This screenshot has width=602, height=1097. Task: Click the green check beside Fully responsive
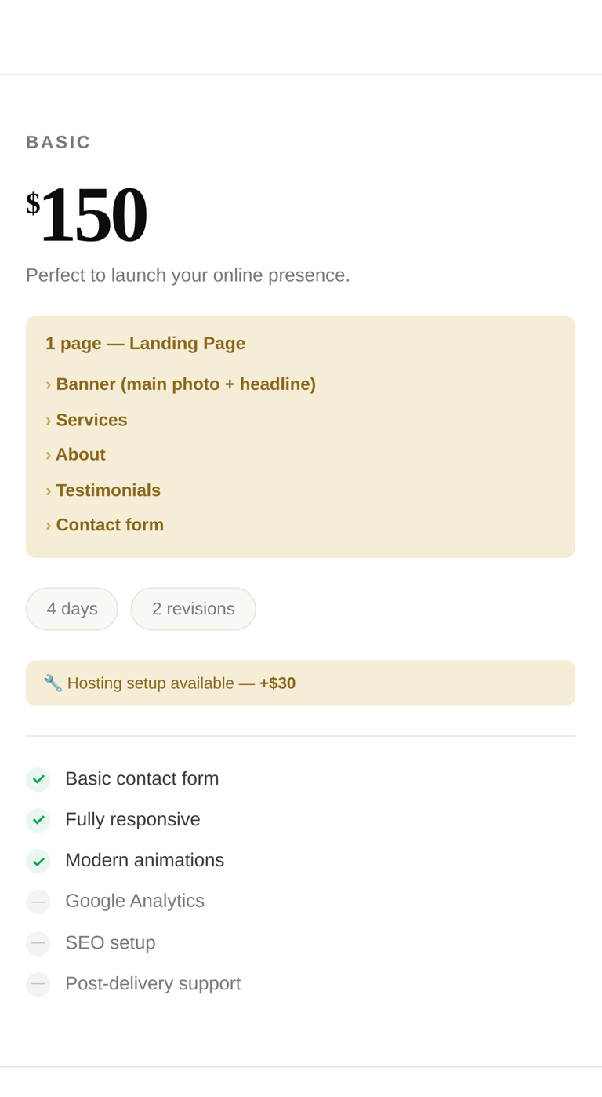pyautogui.click(x=38, y=820)
